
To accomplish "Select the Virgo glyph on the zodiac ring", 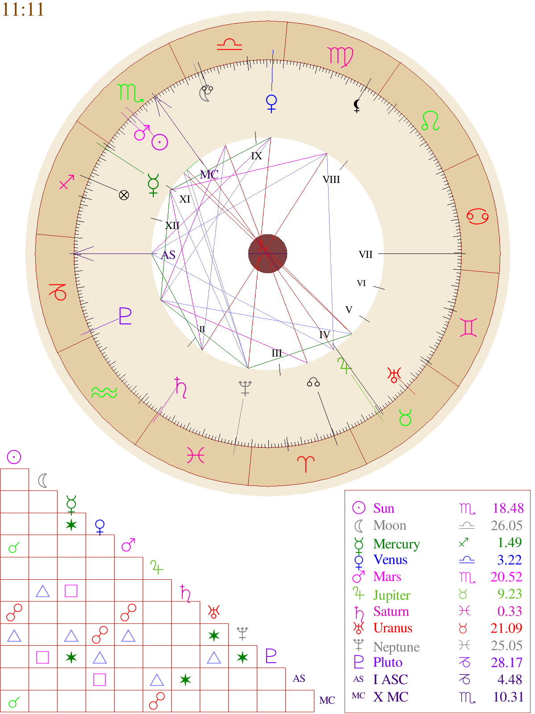I will point(341,57).
